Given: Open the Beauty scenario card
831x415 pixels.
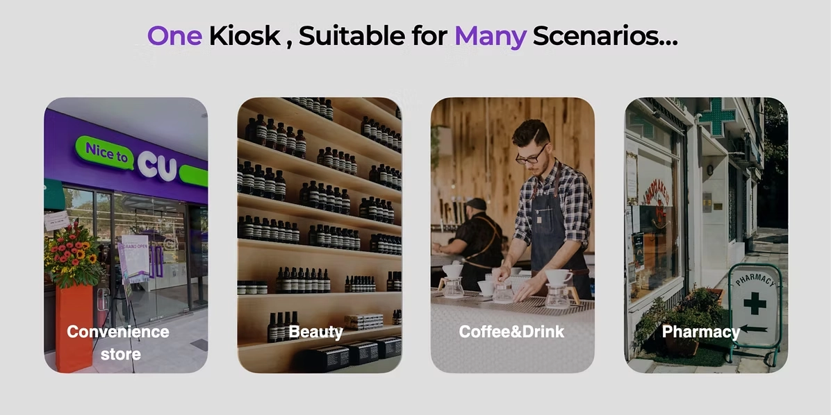Looking at the screenshot, I should [319, 235].
